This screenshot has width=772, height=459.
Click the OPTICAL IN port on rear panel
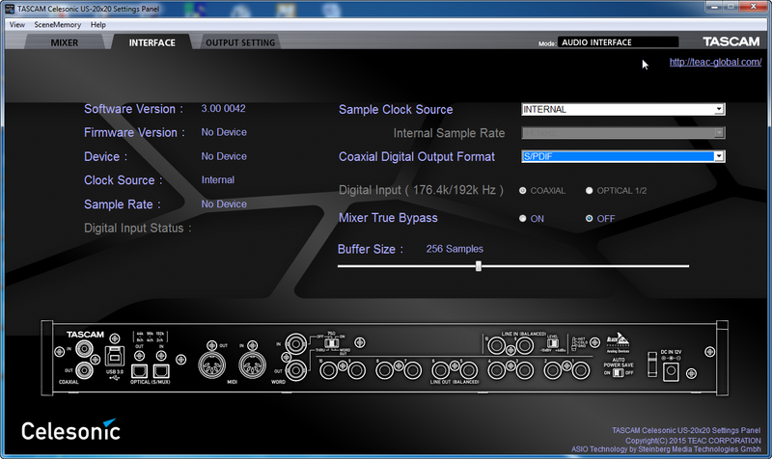point(161,371)
